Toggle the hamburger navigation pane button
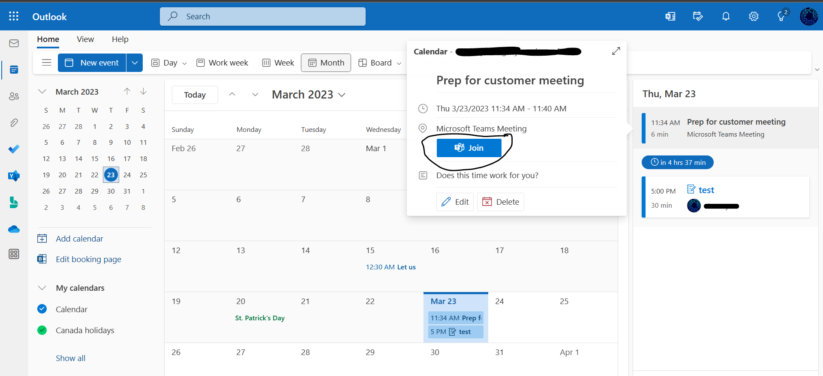This screenshot has width=823, height=376. [47, 63]
